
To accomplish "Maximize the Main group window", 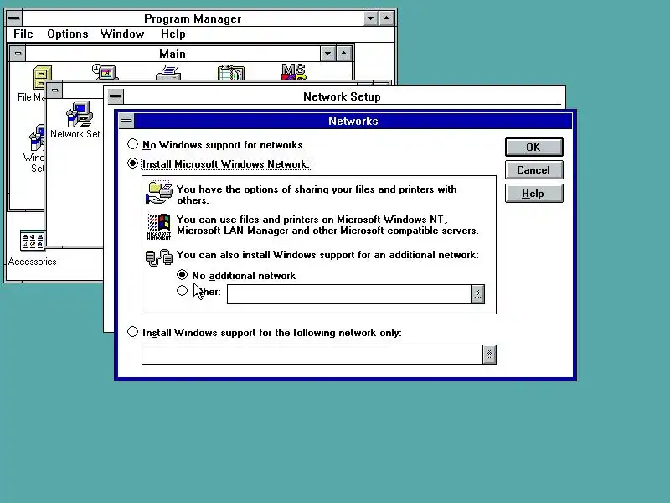I will [x=343, y=54].
